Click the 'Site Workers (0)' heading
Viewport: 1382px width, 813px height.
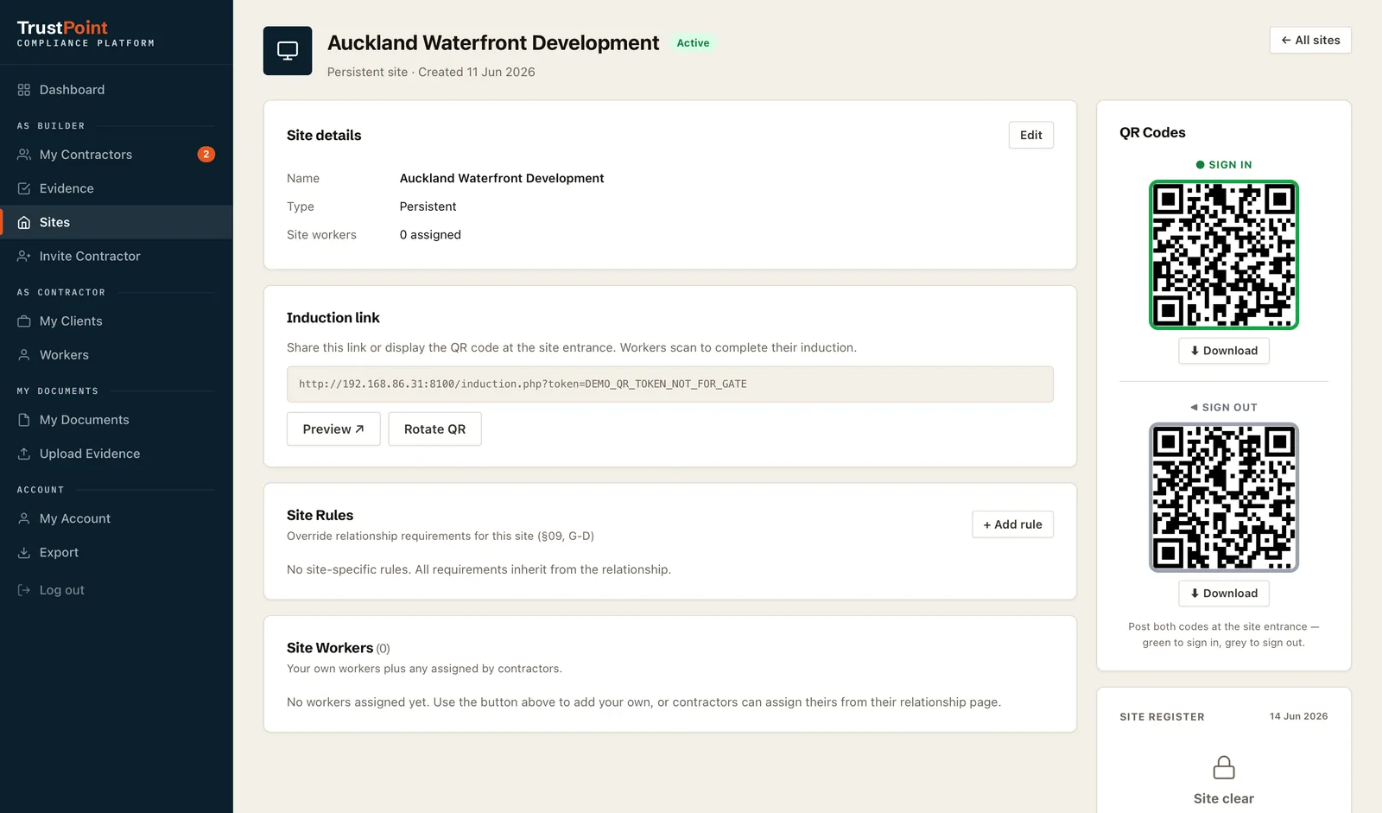339,648
